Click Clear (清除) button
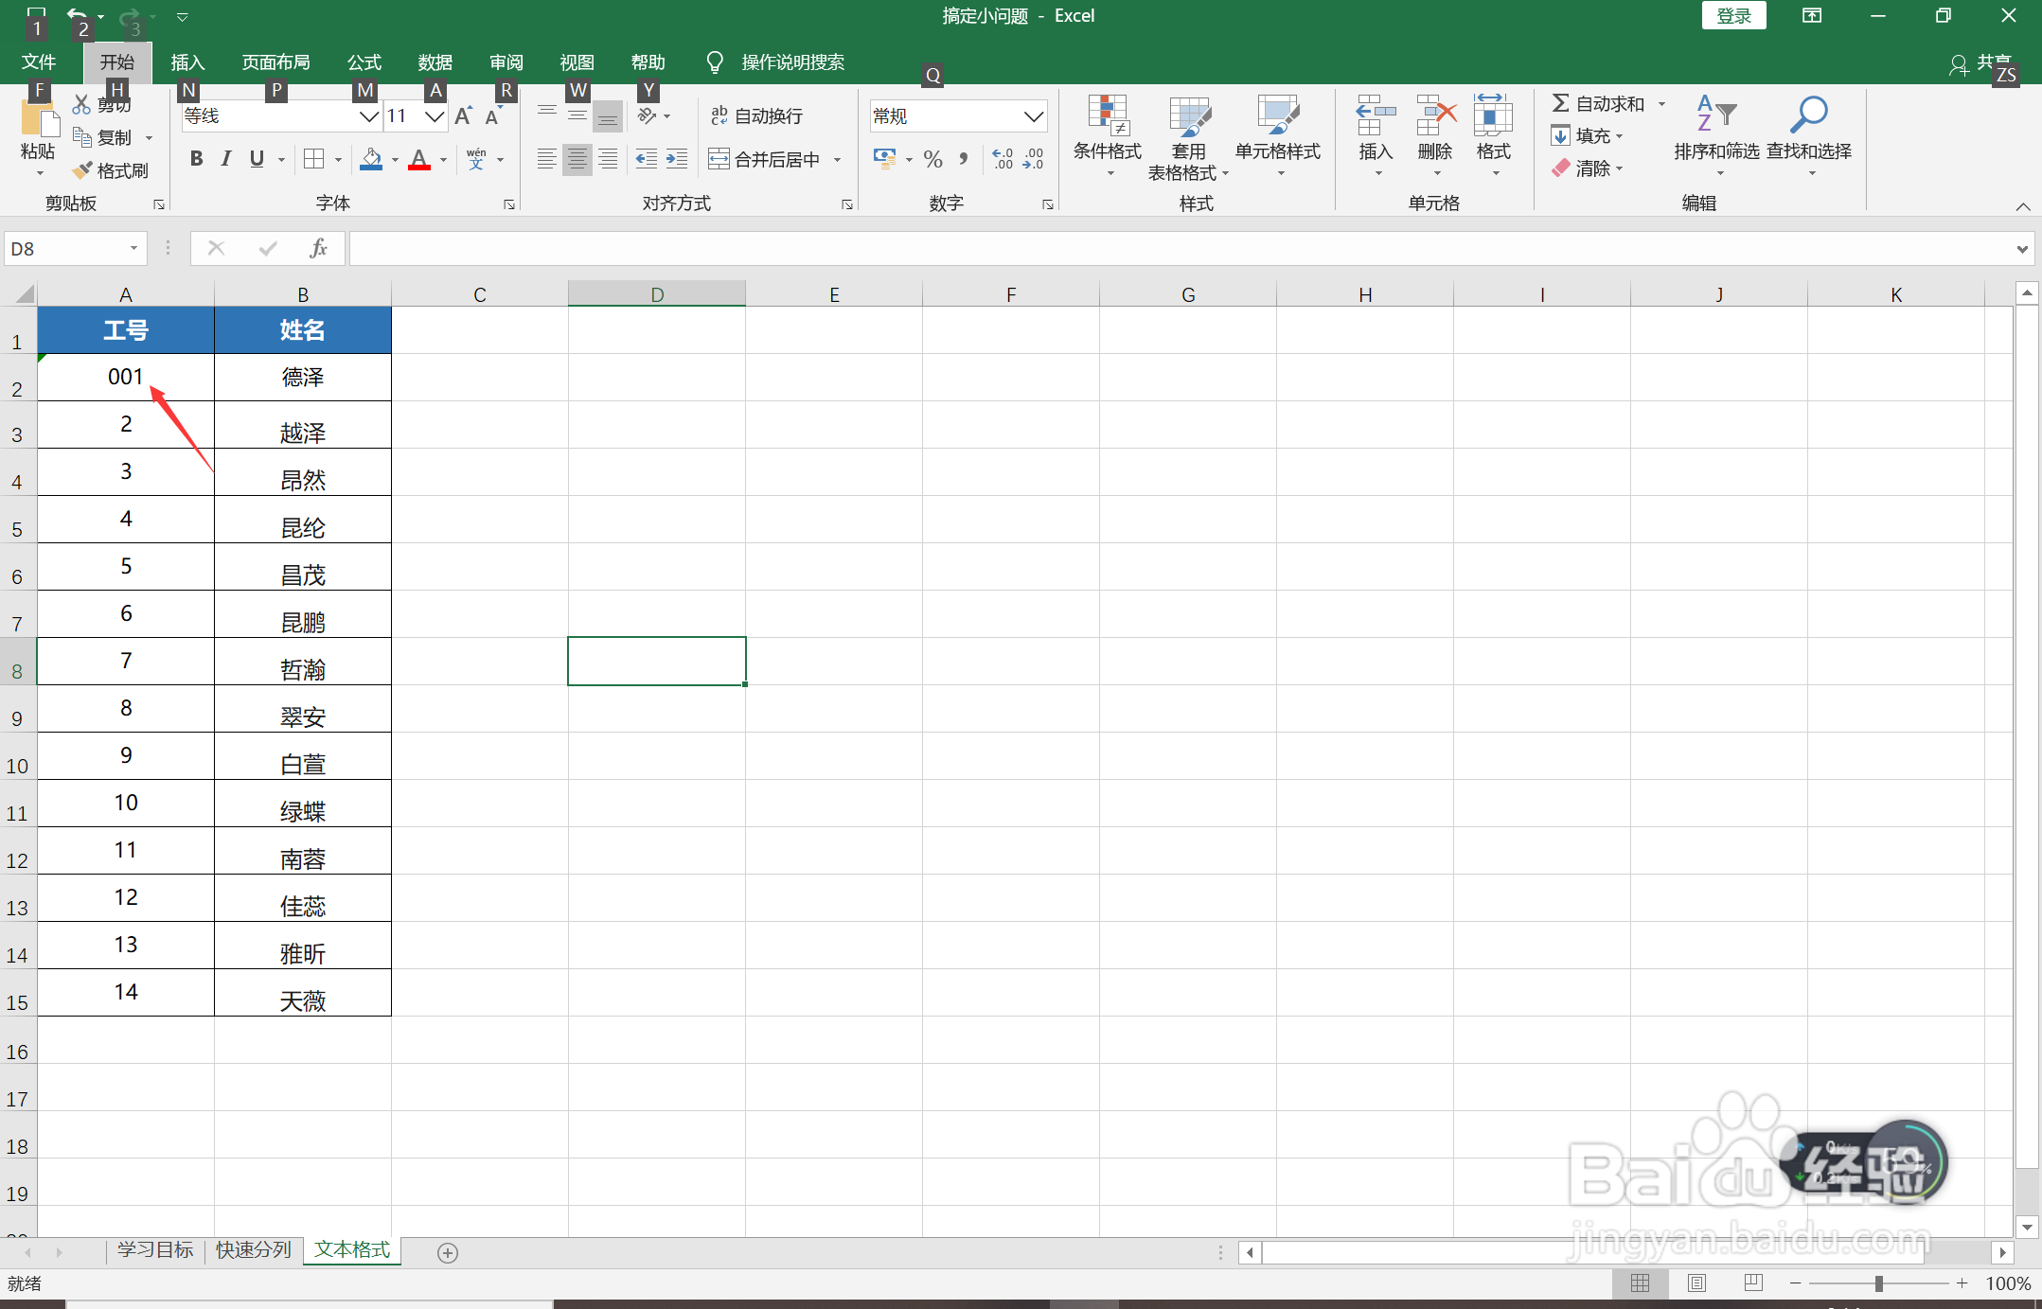 [1588, 168]
